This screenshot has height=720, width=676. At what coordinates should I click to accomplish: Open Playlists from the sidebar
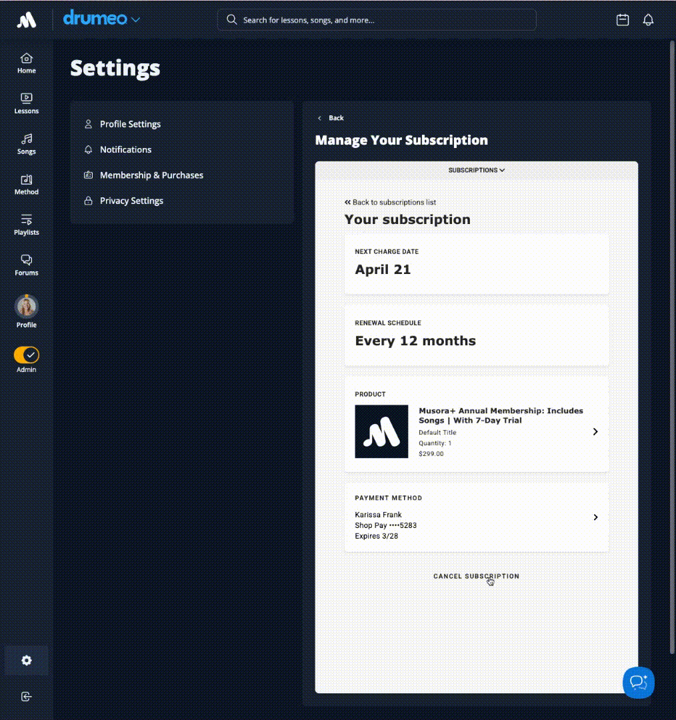pyautogui.click(x=27, y=225)
